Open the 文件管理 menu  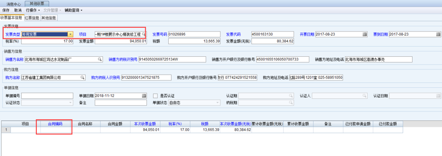click(x=53, y=10)
